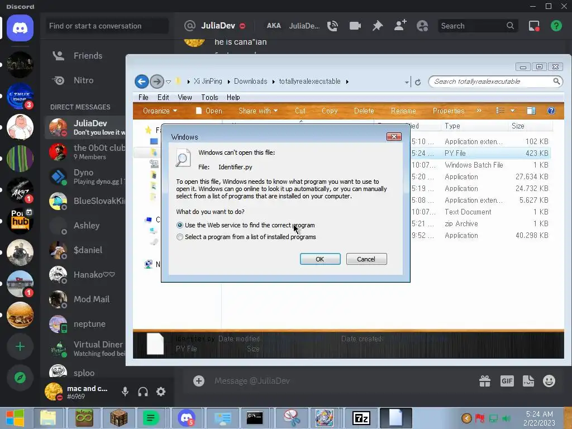Open Command Prompt from taskbar
Image resolution: width=572 pixels, height=429 pixels.
(x=255, y=418)
